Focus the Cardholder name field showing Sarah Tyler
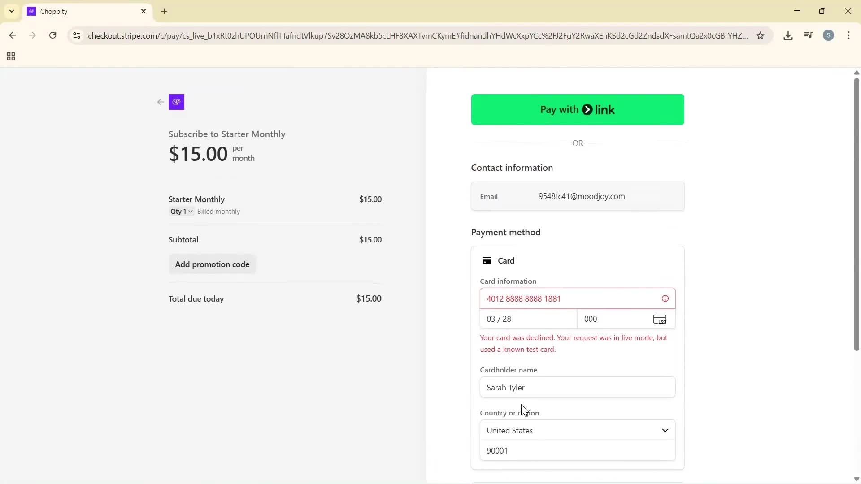 tap(578, 387)
